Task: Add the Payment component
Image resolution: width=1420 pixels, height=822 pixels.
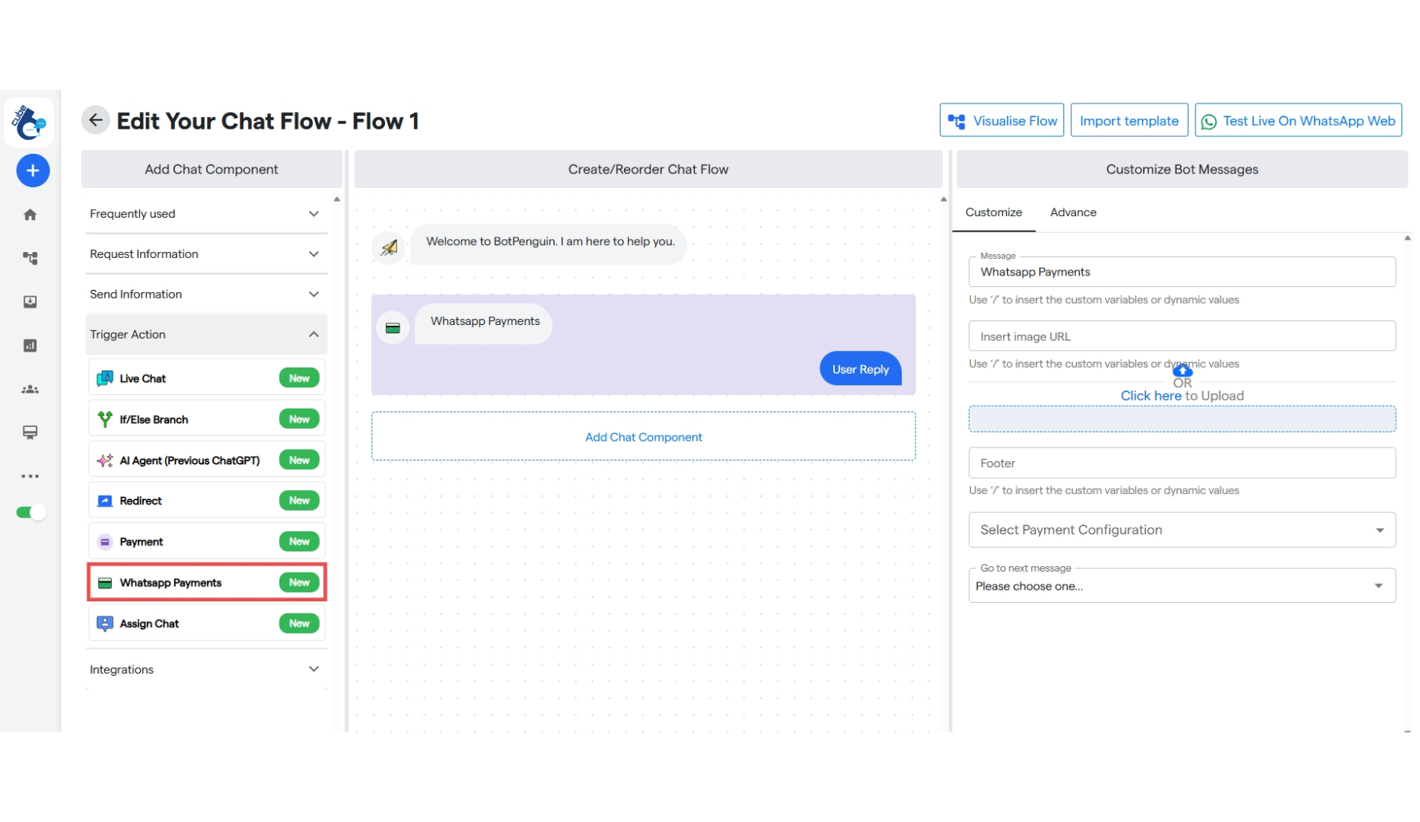Action: click(x=207, y=542)
